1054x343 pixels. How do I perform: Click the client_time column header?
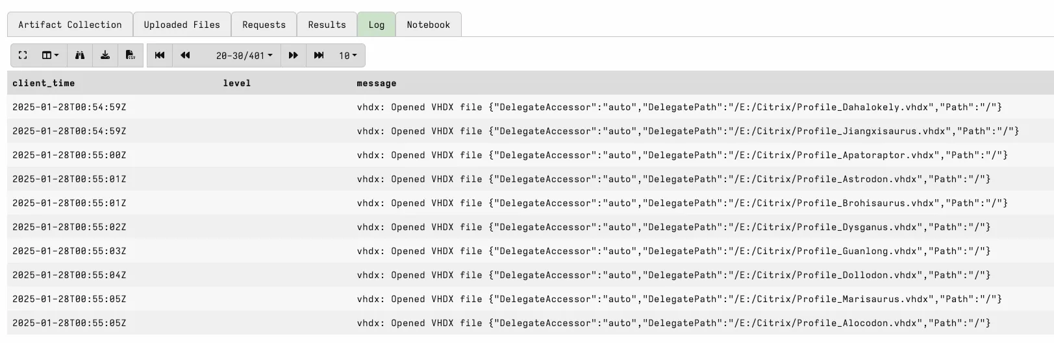(x=44, y=83)
